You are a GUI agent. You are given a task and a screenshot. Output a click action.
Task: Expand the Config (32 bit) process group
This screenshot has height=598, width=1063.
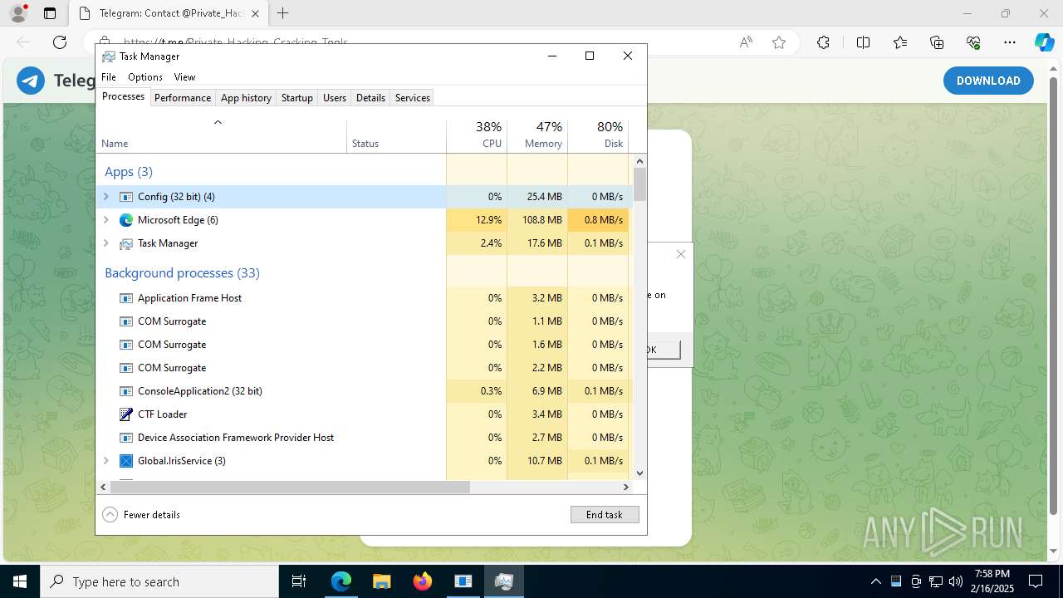[x=105, y=197]
